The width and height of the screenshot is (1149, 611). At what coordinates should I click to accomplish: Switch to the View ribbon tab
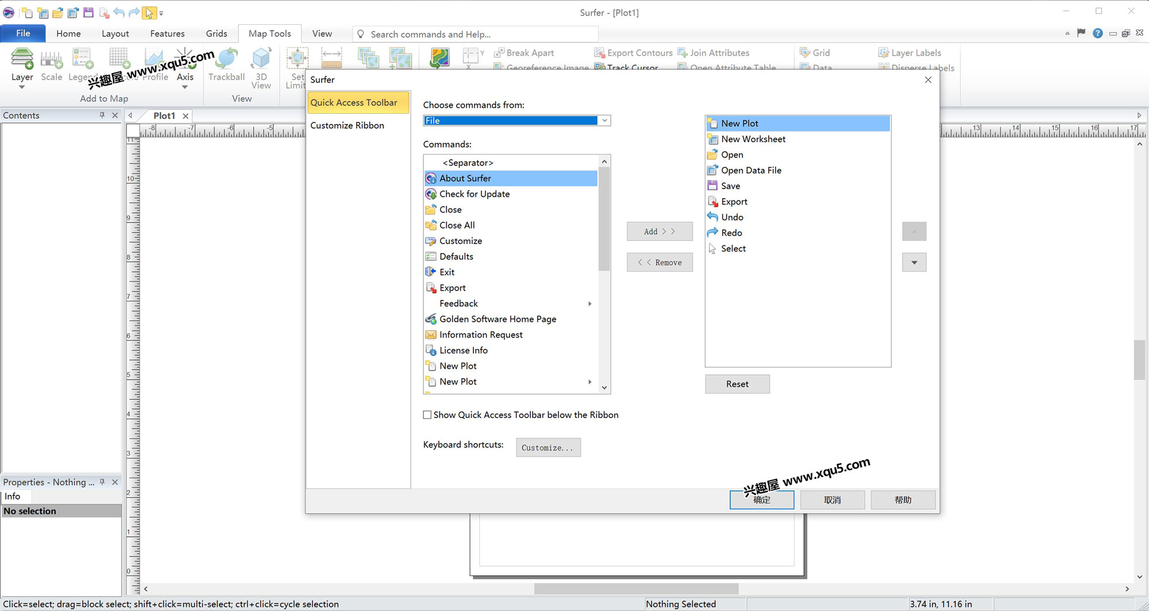(x=322, y=33)
